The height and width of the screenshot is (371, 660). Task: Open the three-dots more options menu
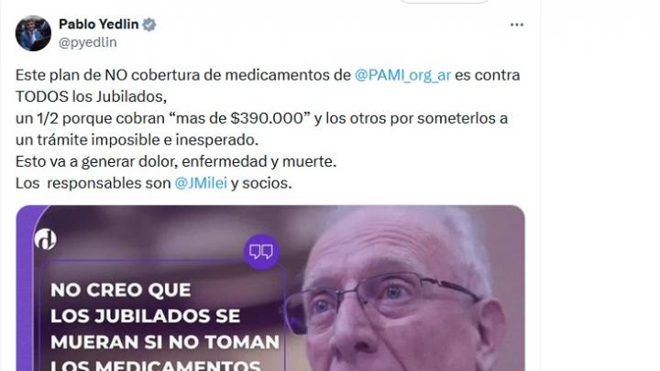[x=516, y=25]
